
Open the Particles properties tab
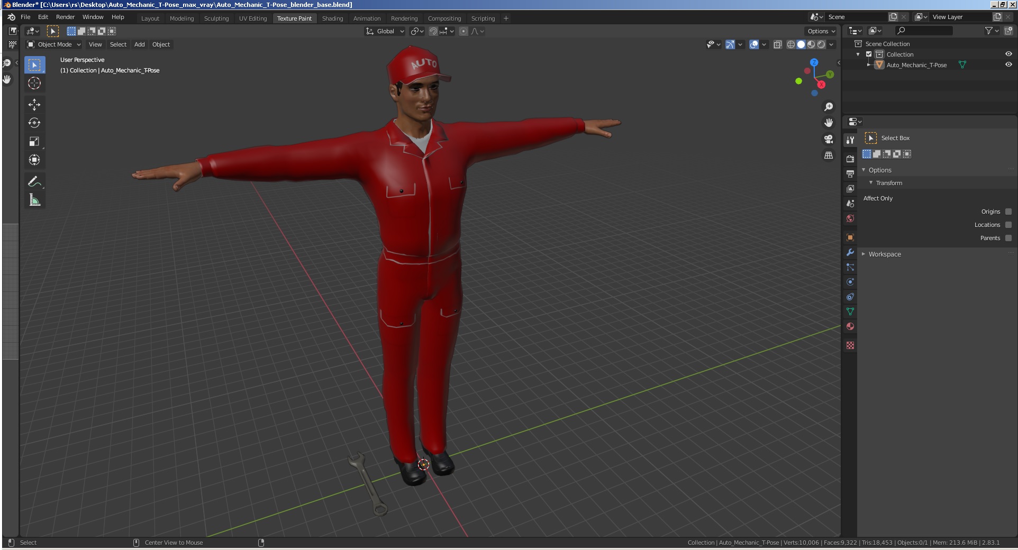850,267
